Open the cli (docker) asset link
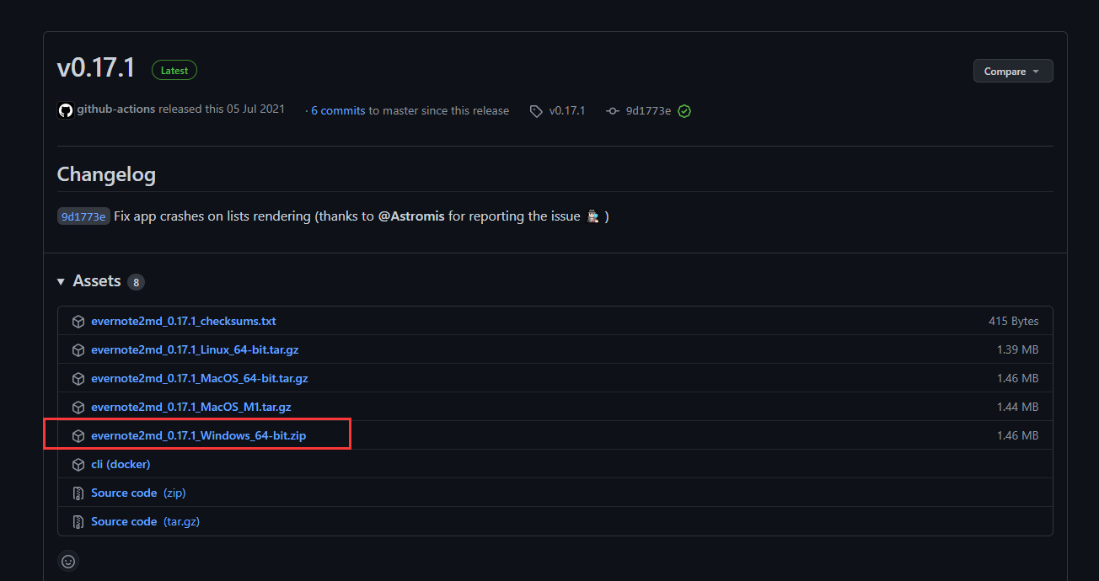 pos(121,464)
